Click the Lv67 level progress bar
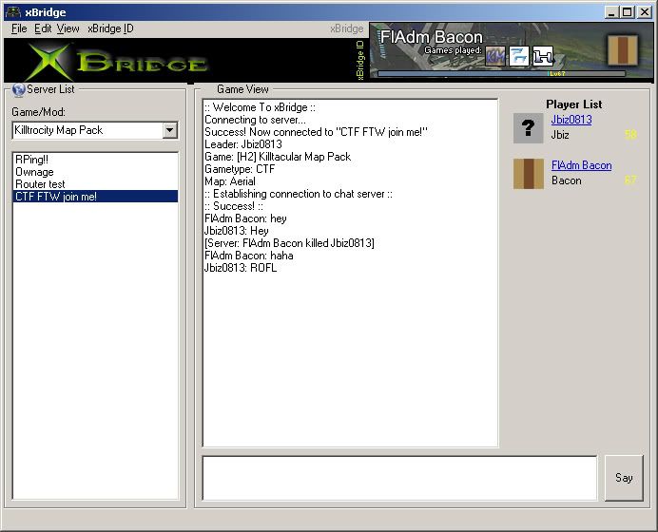This screenshot has height=532, width=658. pos(501,74)
